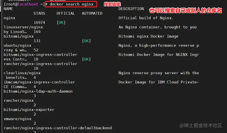Click 'Nginx, a high-performance reverse p' text
Screen dimensions: 227x133
(159, 46)
